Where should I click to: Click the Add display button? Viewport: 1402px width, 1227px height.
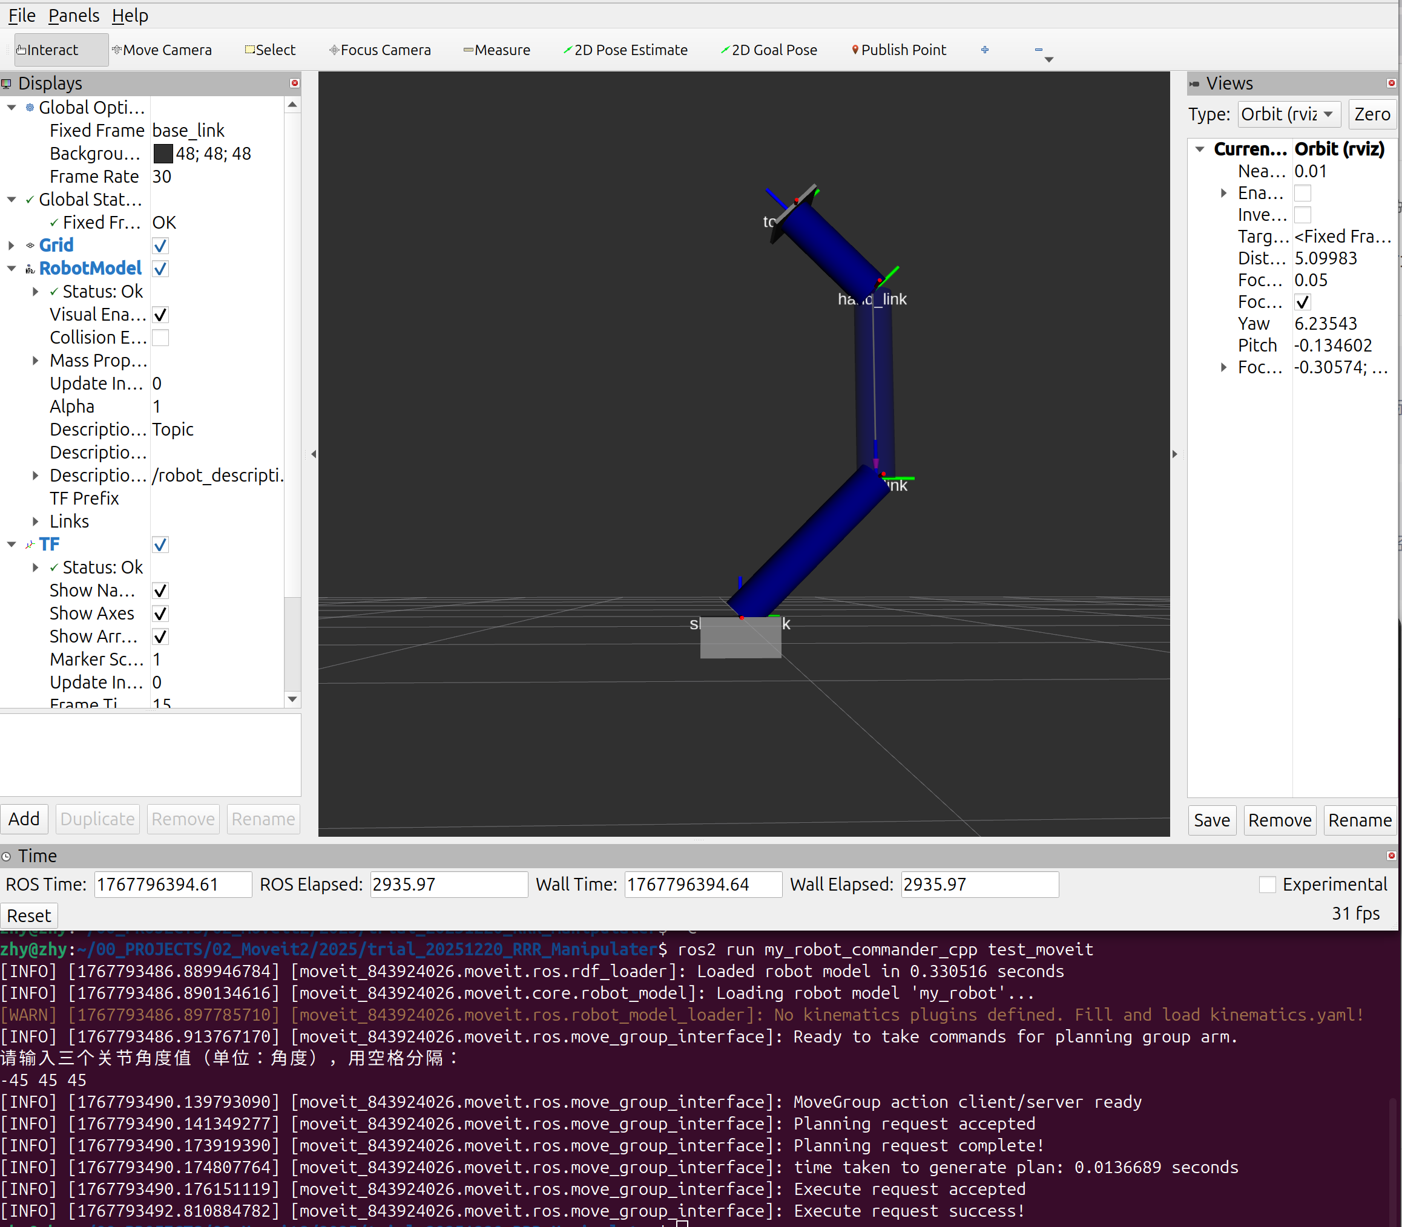[x=24, y=819]
